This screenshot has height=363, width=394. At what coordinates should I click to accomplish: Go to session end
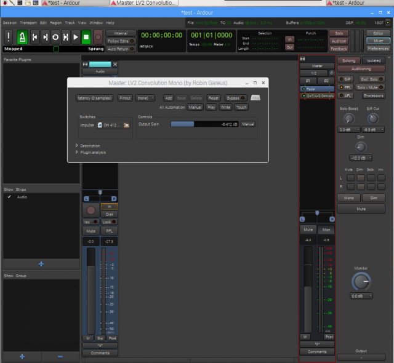coord(45,37)
